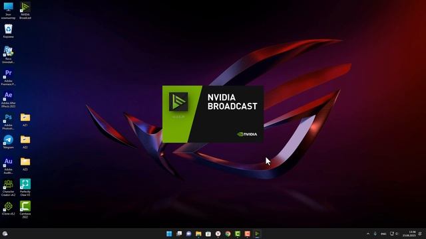Open Microsoft Store from the taskbar
Viewport: 426px width, 239px height.
(208, 234)
